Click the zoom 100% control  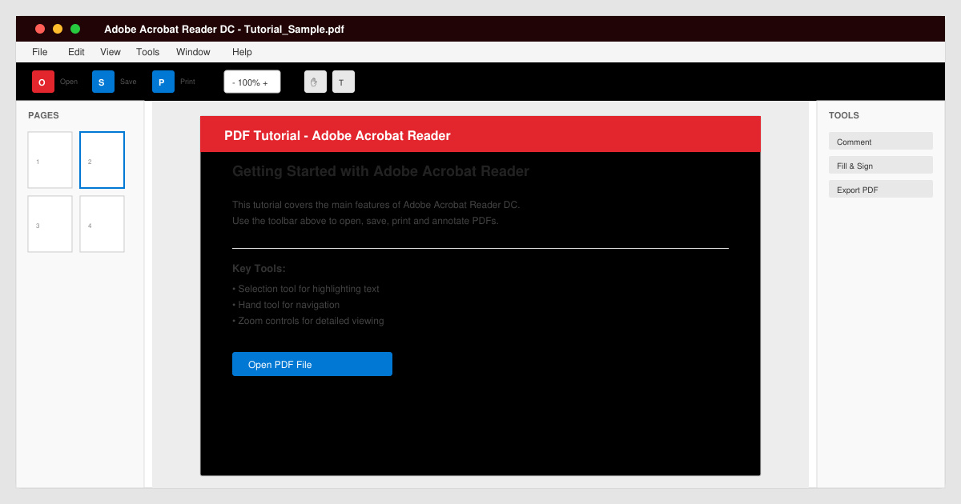click(252, 82)
